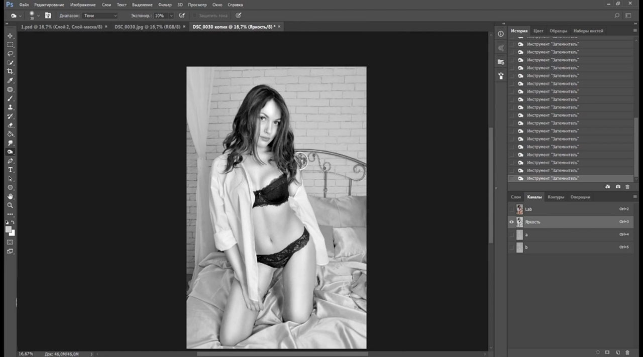643x357 pixels.
Task: Open the brush settings panel icon
Action: click(48, 16)
